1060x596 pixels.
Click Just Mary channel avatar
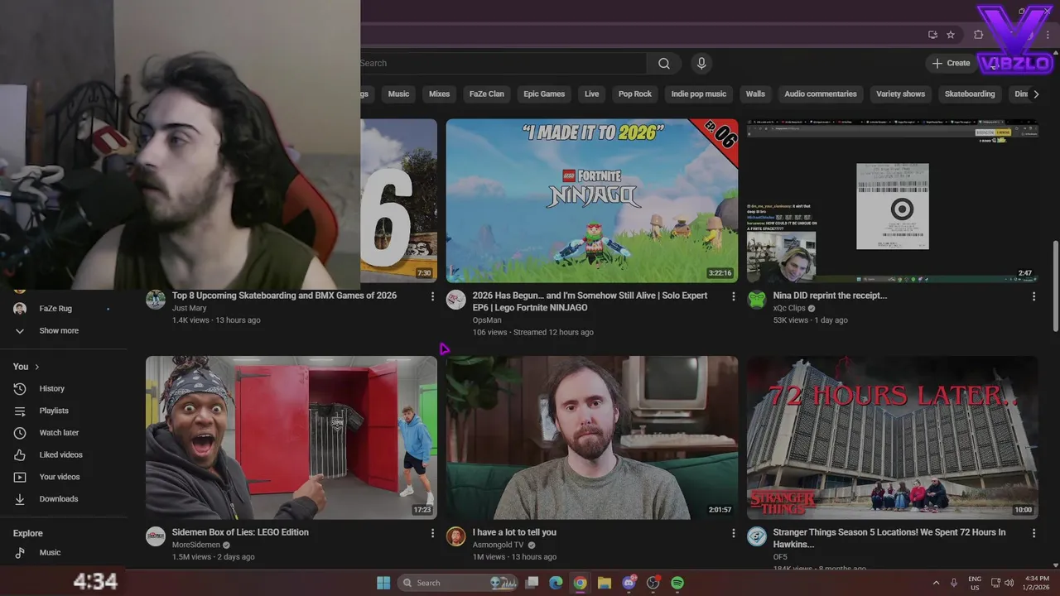click(156, 300)
